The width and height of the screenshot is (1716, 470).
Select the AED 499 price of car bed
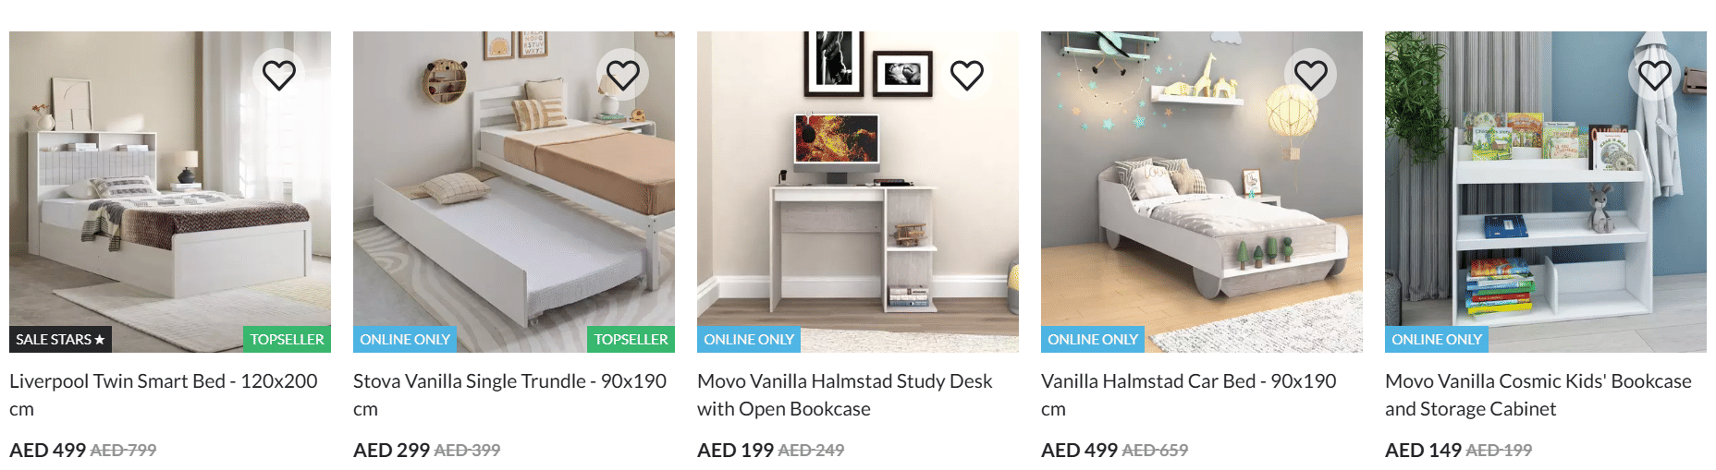tap(1079, 451)
